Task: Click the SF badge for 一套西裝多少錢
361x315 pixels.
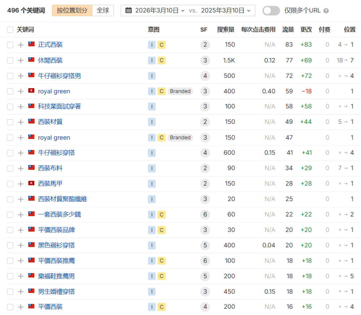Action: (x=205, y=215)
